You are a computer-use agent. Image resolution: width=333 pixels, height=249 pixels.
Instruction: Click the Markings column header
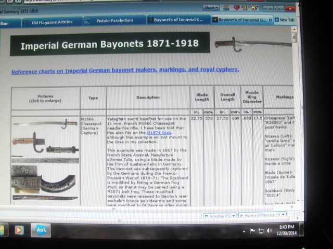click(x=279, y=97)
